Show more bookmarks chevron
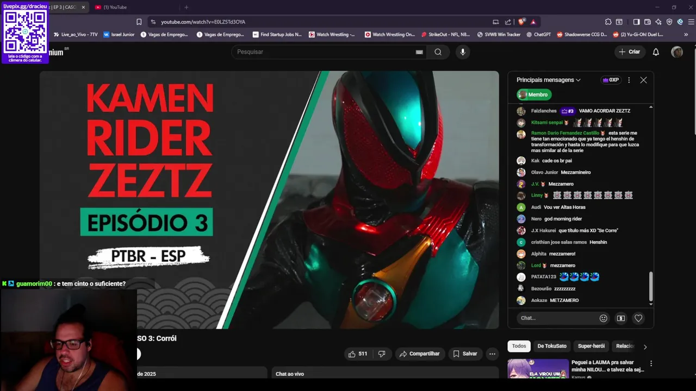This screenshot has height=391, width=696. (x=686, y=34)
